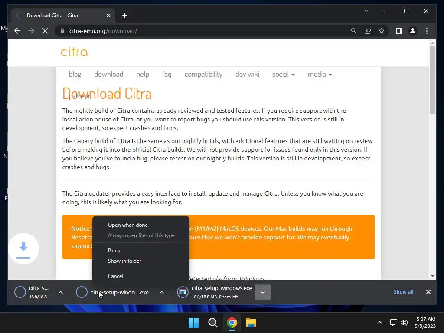View site info via the lock icon

pos(62,31)
